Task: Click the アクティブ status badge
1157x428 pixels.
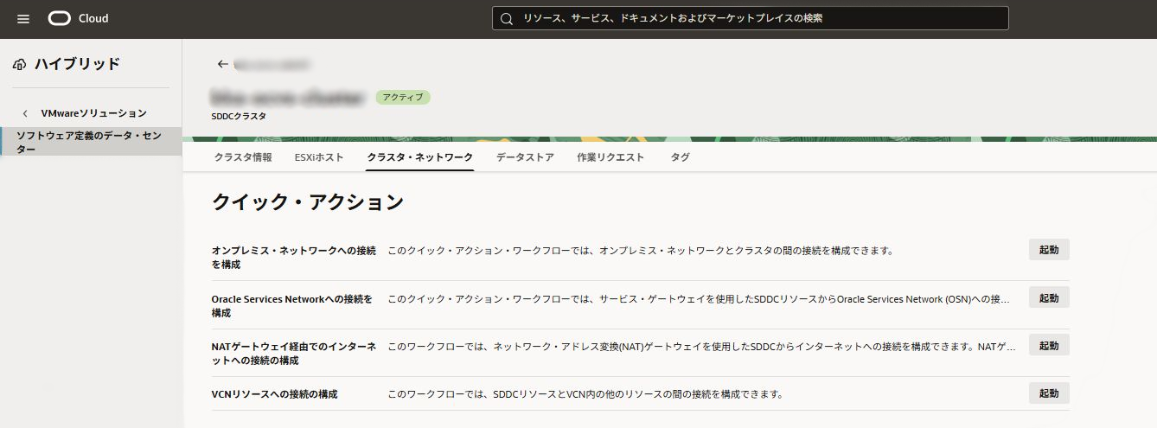Action: (x=402, y=98)
